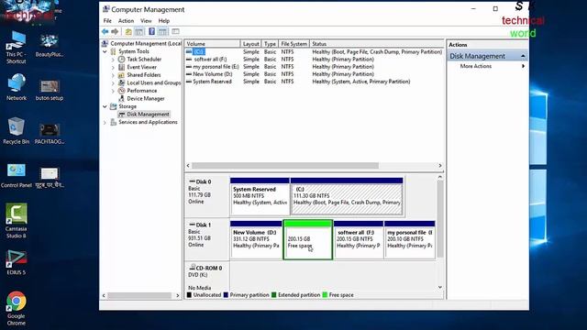Select the Storage node icon
Screen dimensions: 587x330
pos(113,106)
